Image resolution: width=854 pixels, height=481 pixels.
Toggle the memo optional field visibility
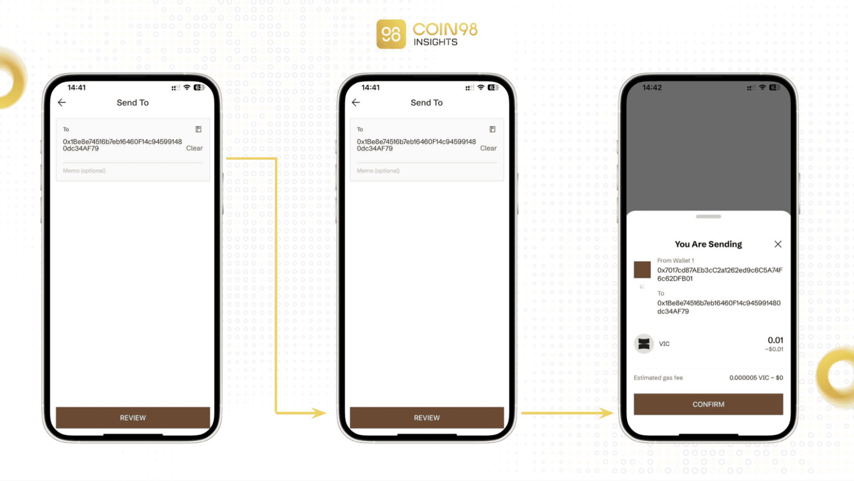point(132,170)
